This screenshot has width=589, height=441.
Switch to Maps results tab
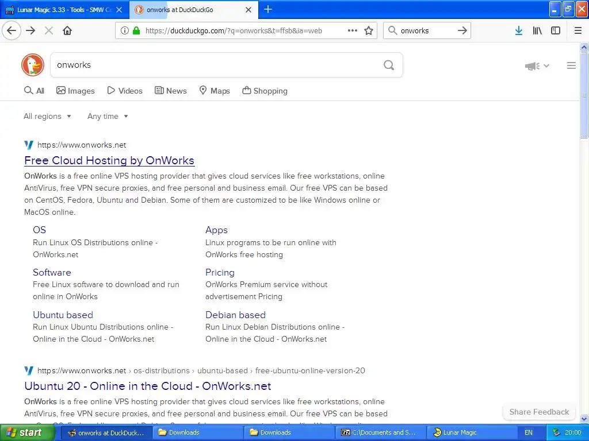coord(215,91)
